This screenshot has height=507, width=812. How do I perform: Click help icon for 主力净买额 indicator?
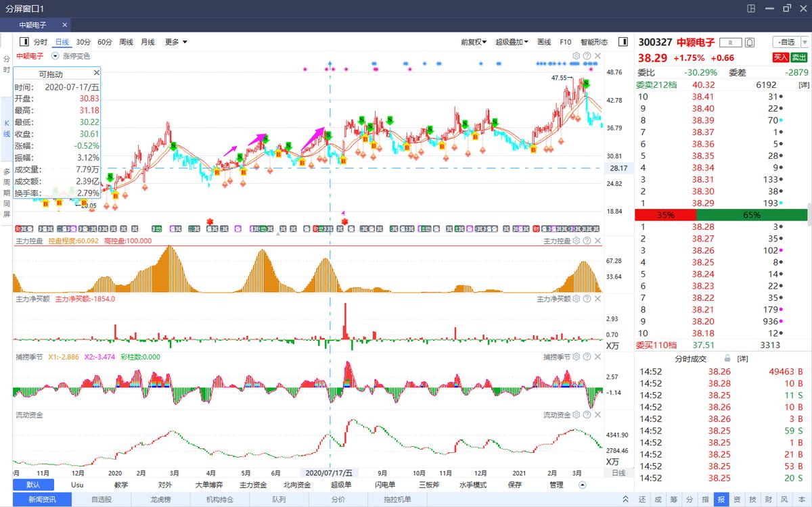tap(587, 299)
